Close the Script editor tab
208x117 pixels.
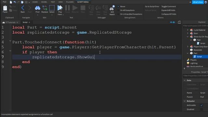point(29,22)
